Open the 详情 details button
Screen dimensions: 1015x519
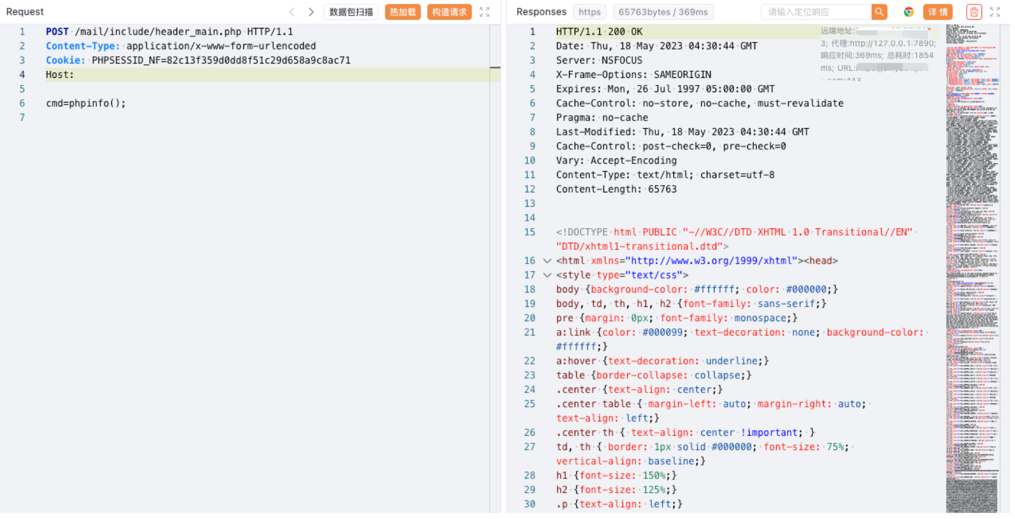pyautogui.click(x=938, y=12)
